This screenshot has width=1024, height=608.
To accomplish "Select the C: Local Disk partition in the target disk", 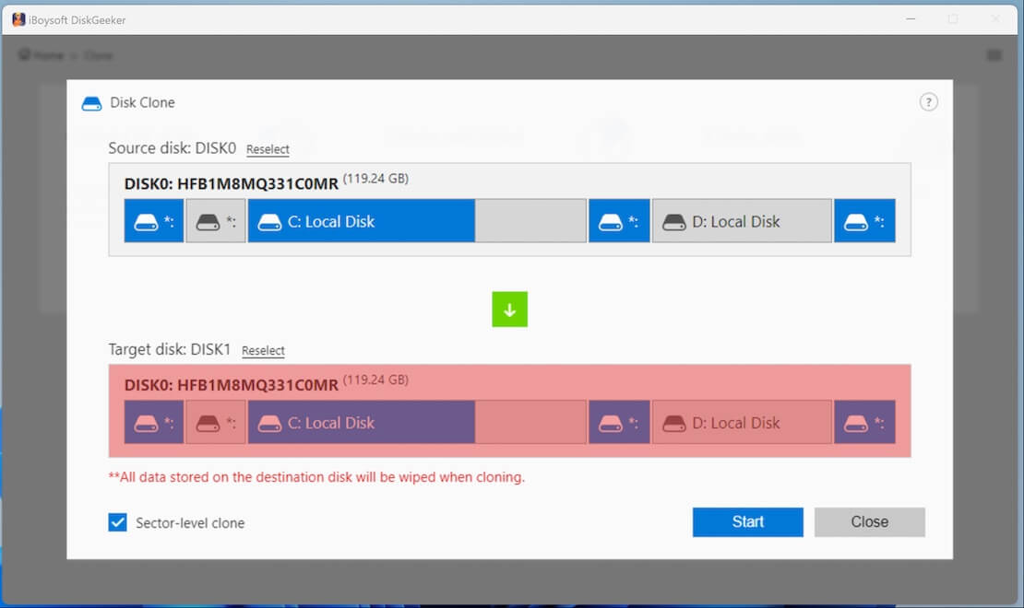I will pyautogui.click(x=361, y=423).
